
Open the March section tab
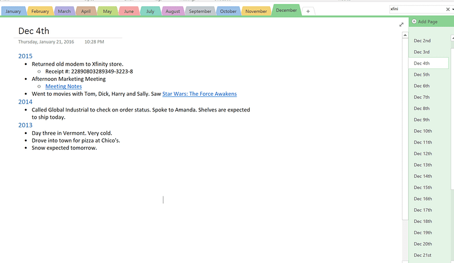[x=64, y=11]
